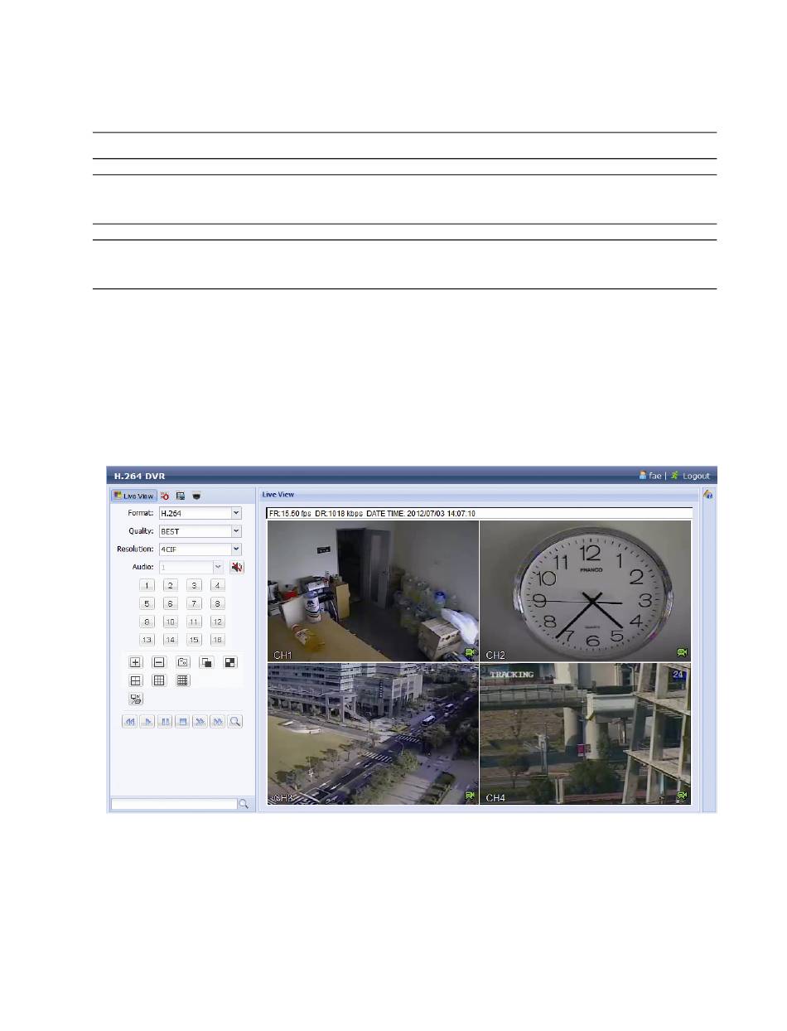Click the recording icon in CH4 pane
This screenshot has width=787, height=1031.
(683, 796)
